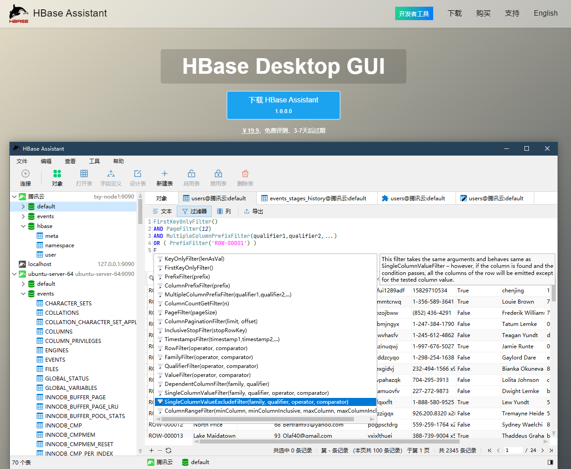Open the 购买 link in site header

tap(483, 13)
